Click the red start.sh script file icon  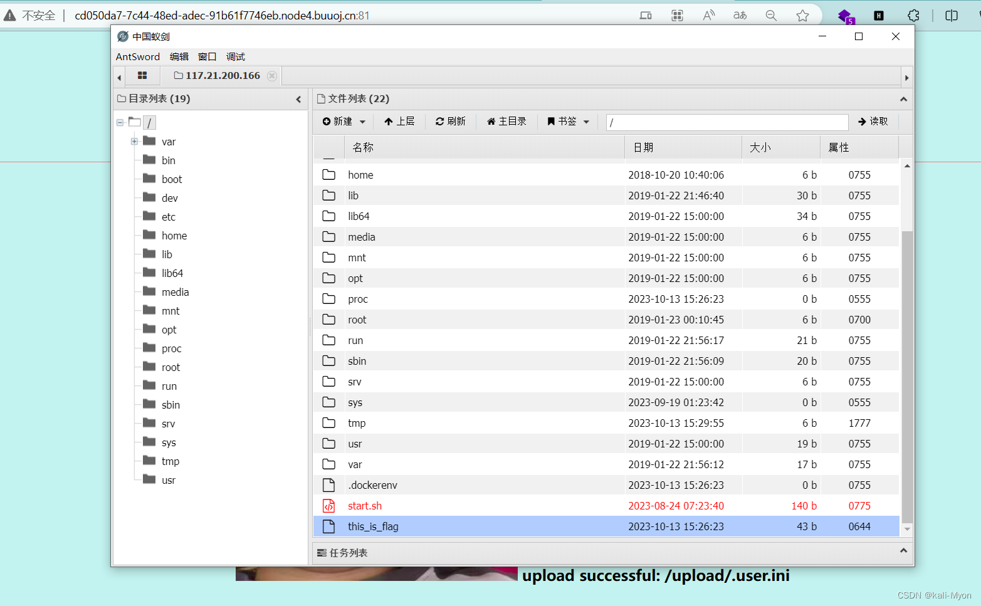[x=328, y=506]
